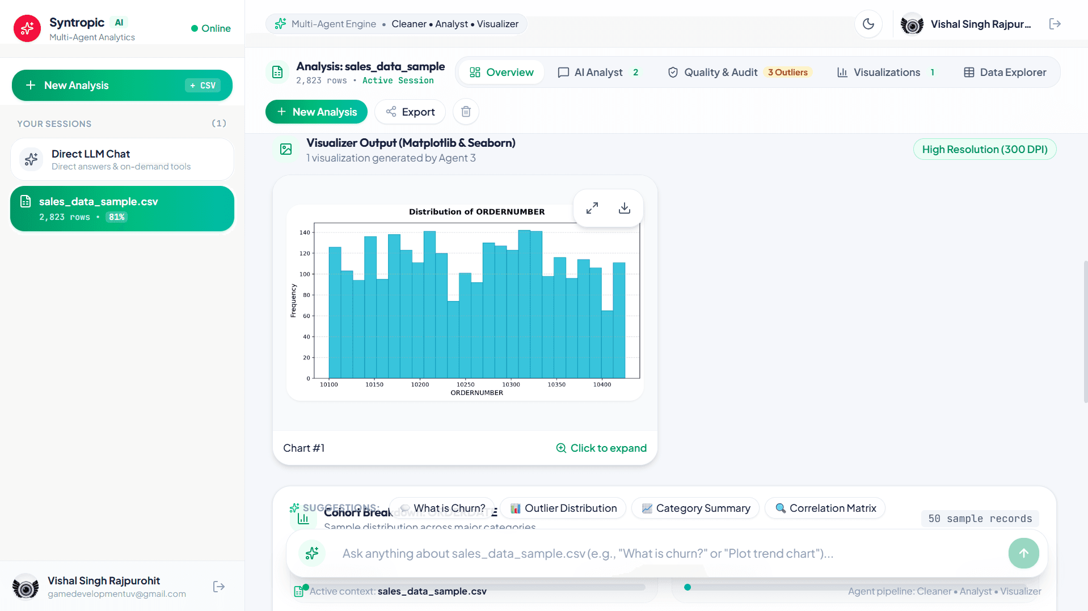Open the AI Analyst tab
This screenshot has height=611, width=1088.
point(598,73)
